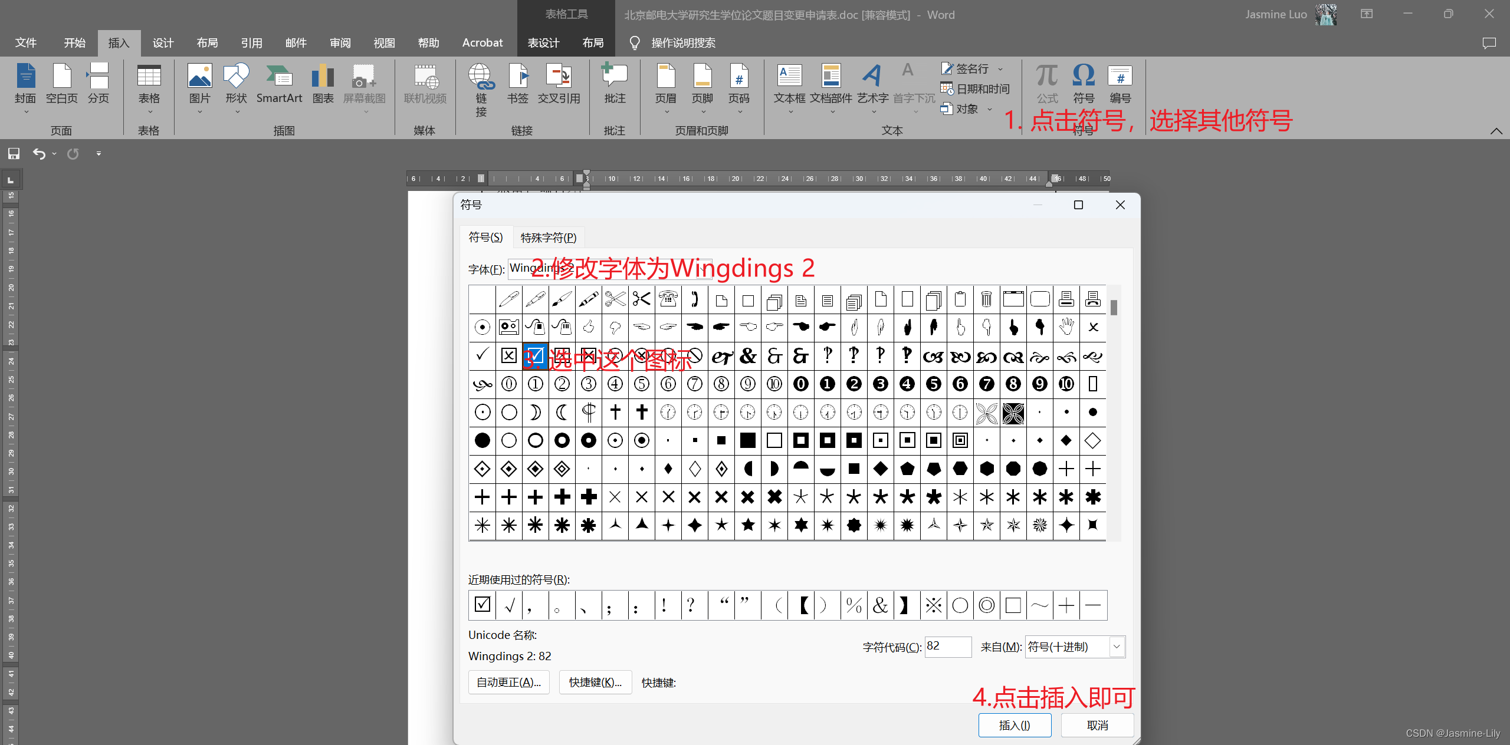1510x745 pixels.
Task: Click the undo arrow icon
Action: [39, 154]
